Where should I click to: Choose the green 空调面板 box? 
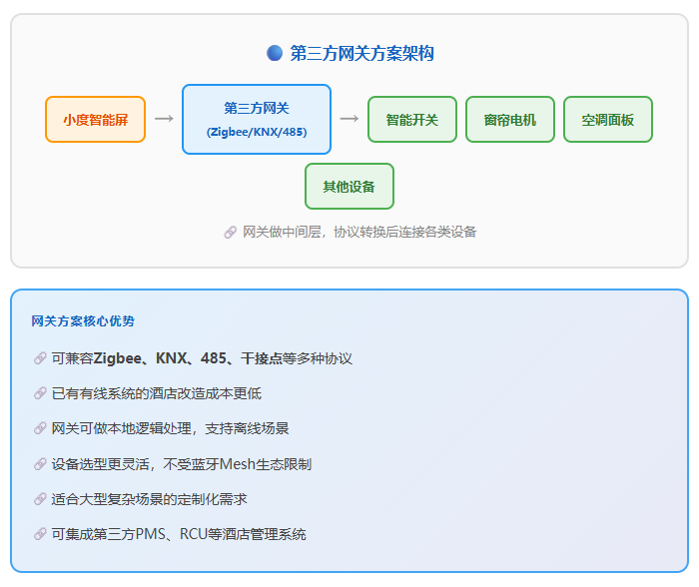(608, 120)
